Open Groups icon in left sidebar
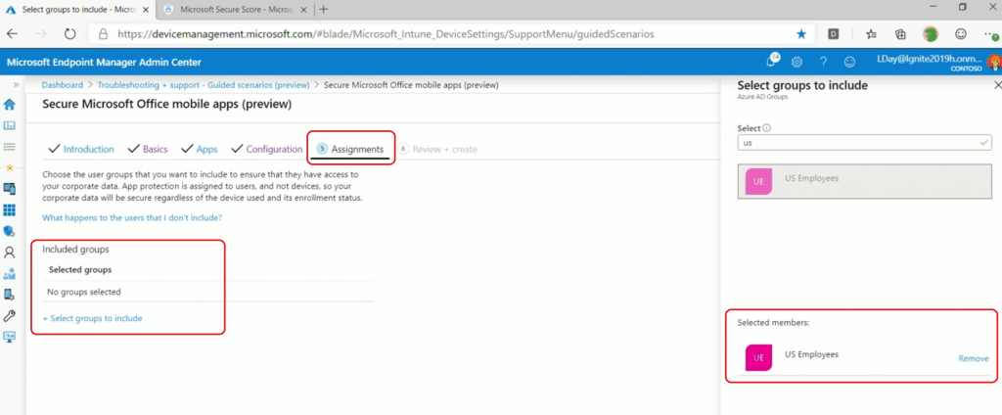This screenshot has width=1002, height=415. 10,274
